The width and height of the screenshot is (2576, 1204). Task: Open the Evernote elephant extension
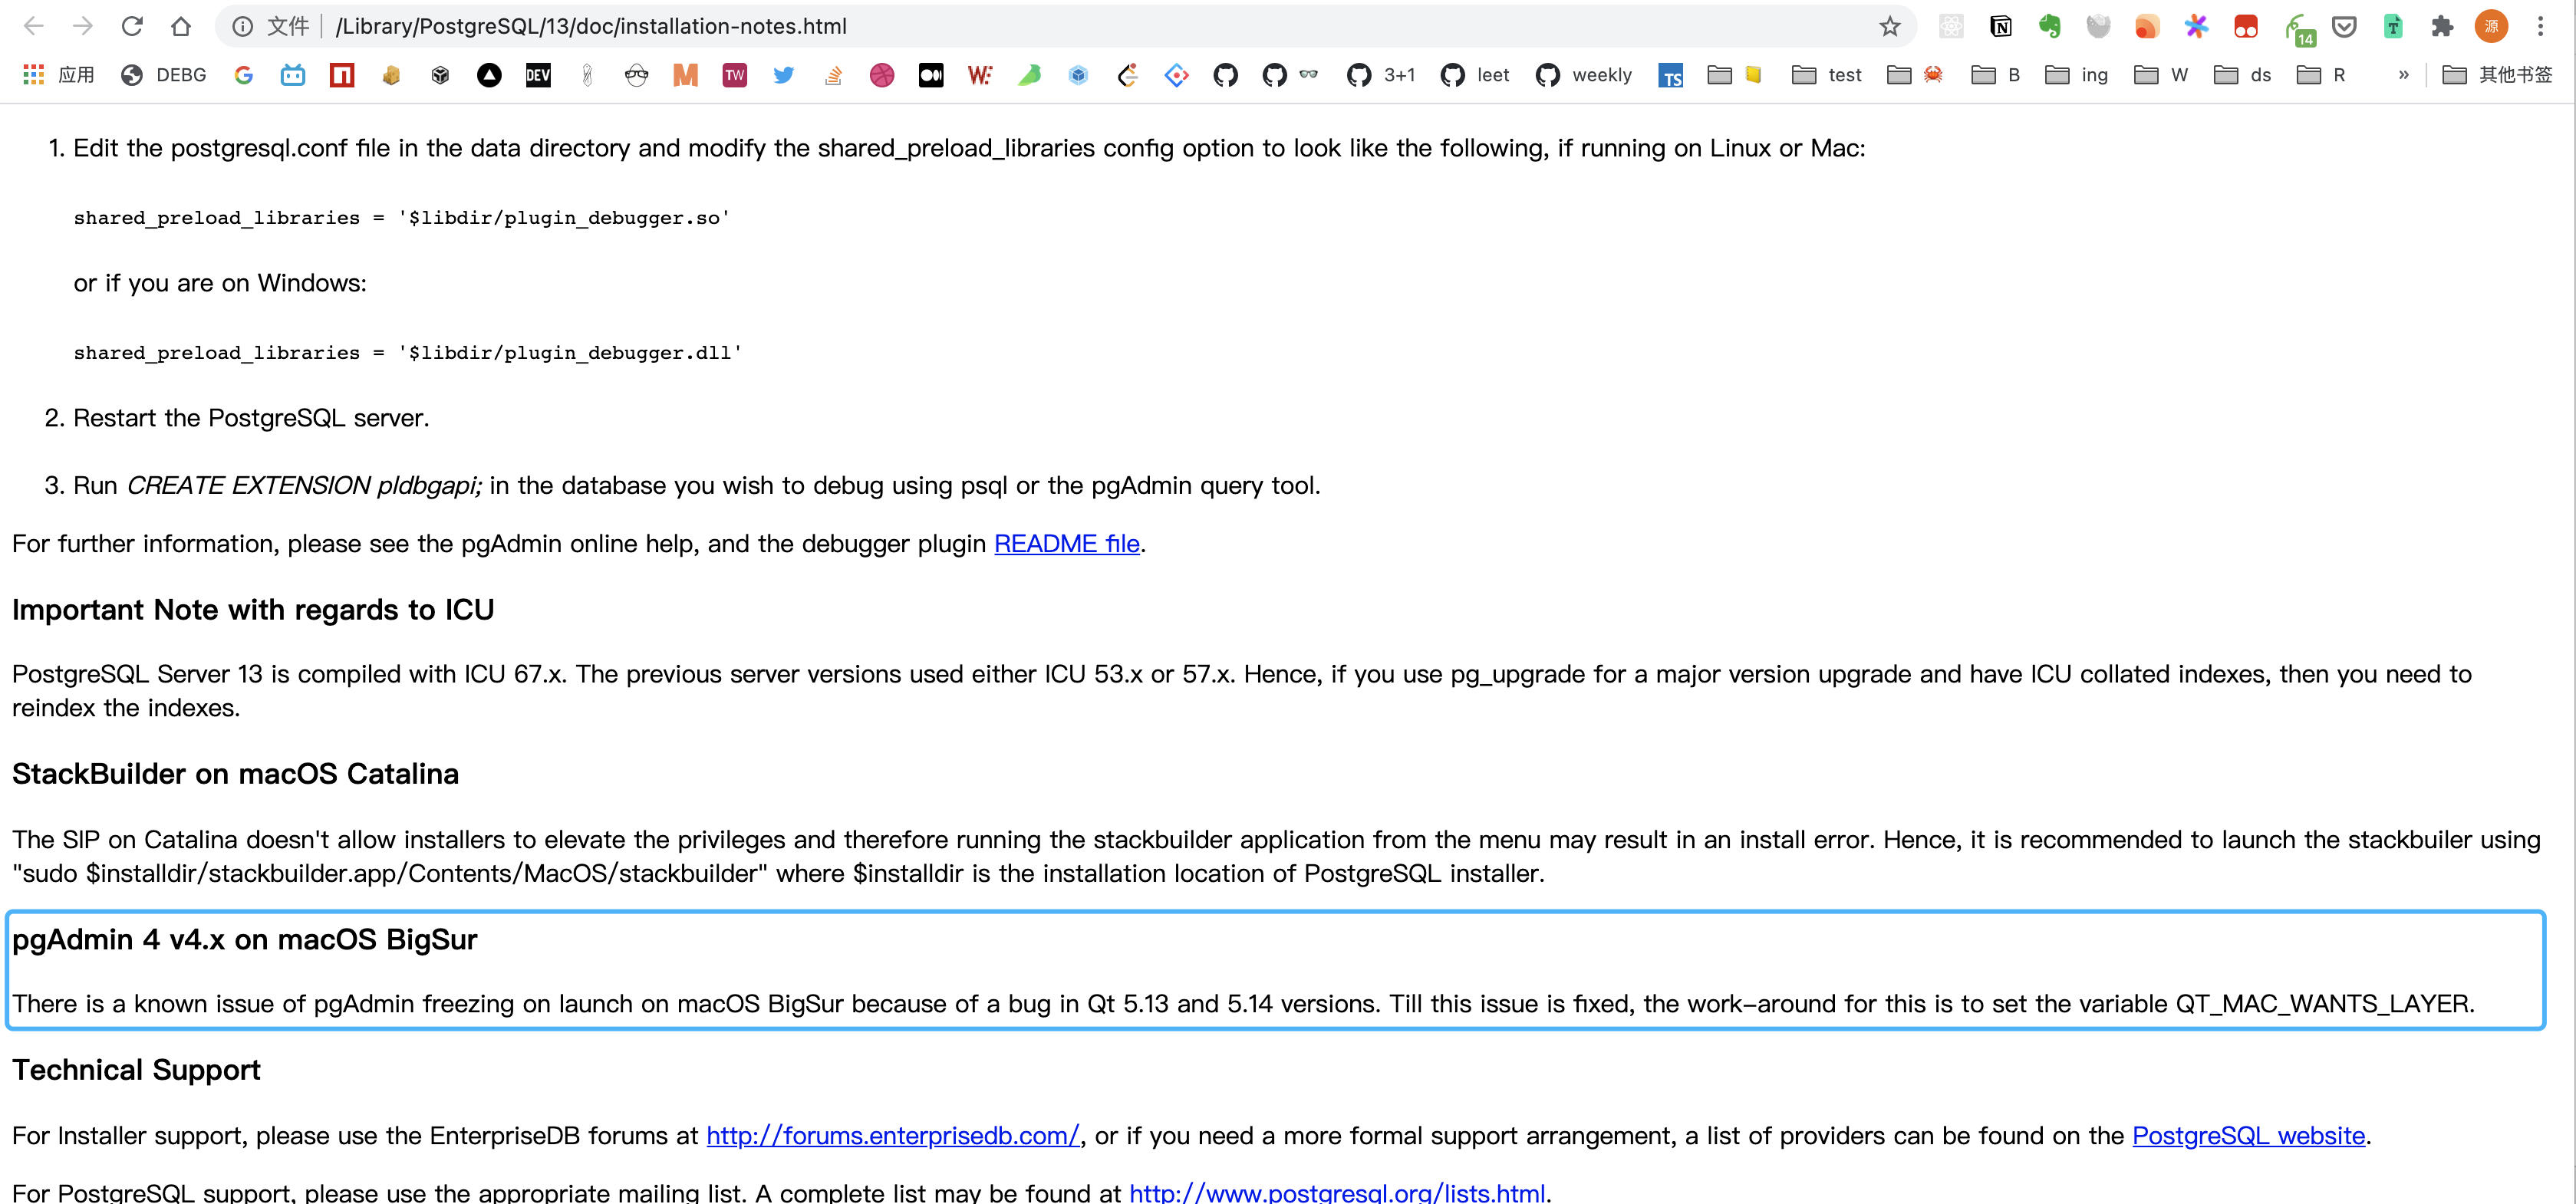tap(2049, 26)
